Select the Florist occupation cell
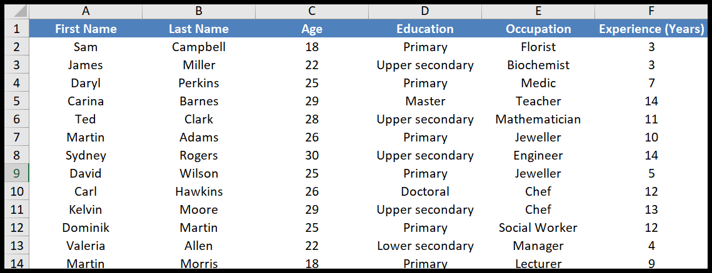This screenshot has height=273, width=712. pos(538,47)
